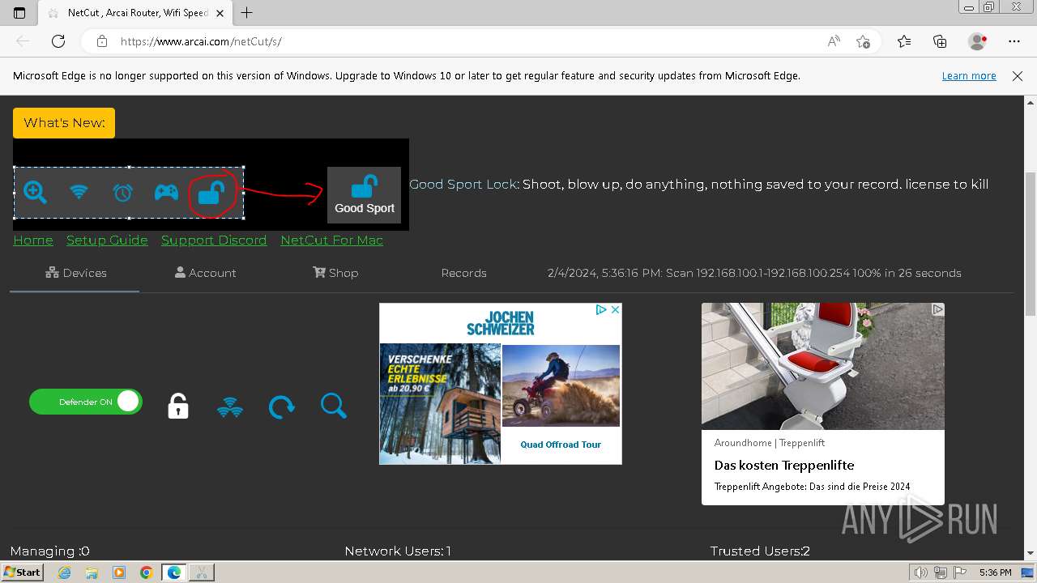This screenshot has height=583, width=1037.
Task: Open the Home link
Action: tap(33, 240)
